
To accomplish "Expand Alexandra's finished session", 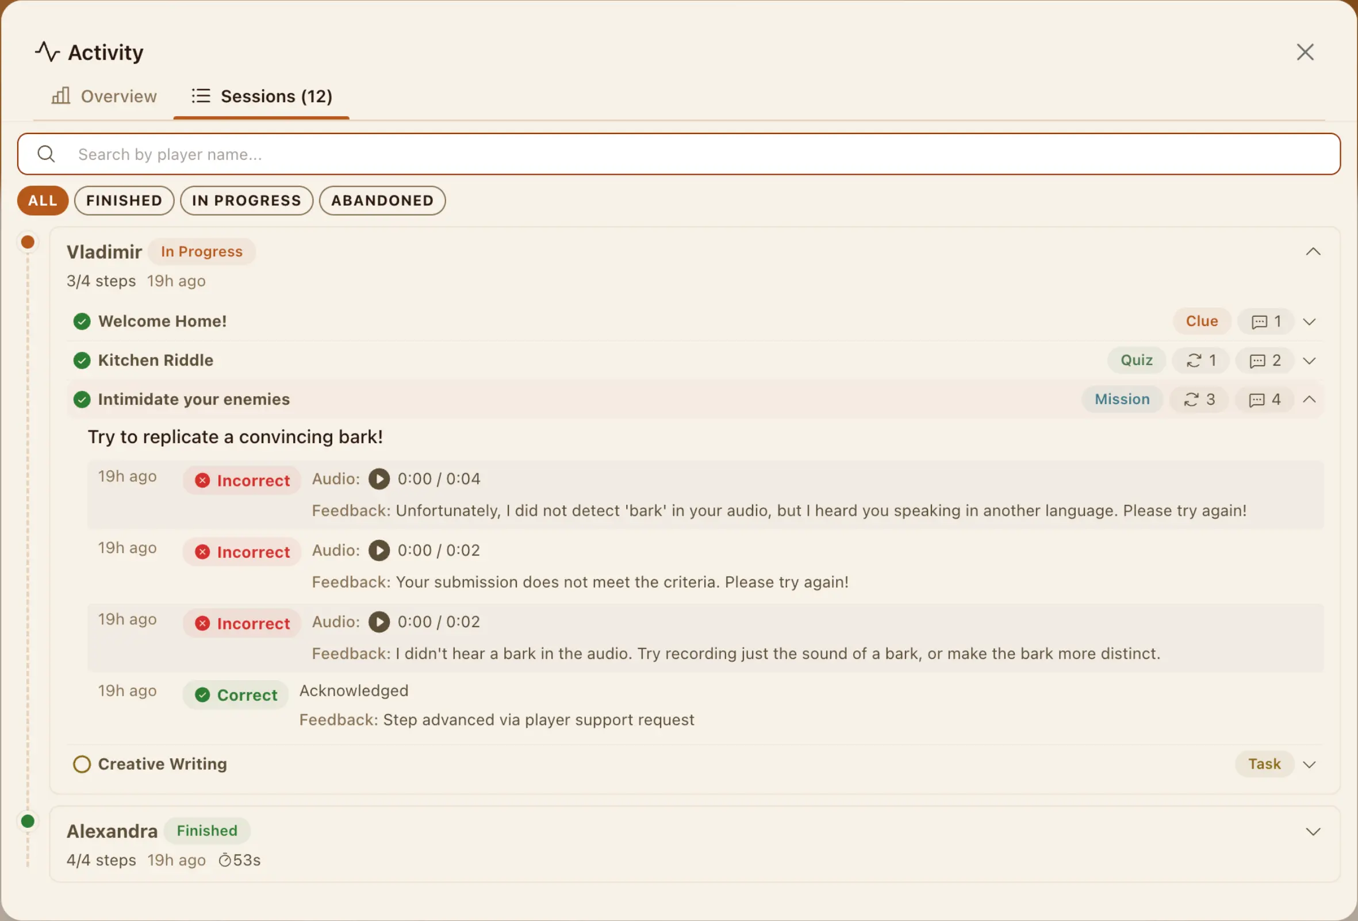I will pyautogui.click(x=1313, y=831).
